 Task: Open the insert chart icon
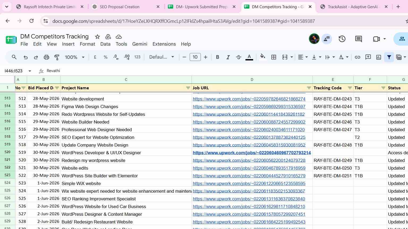tap(379, 57)
